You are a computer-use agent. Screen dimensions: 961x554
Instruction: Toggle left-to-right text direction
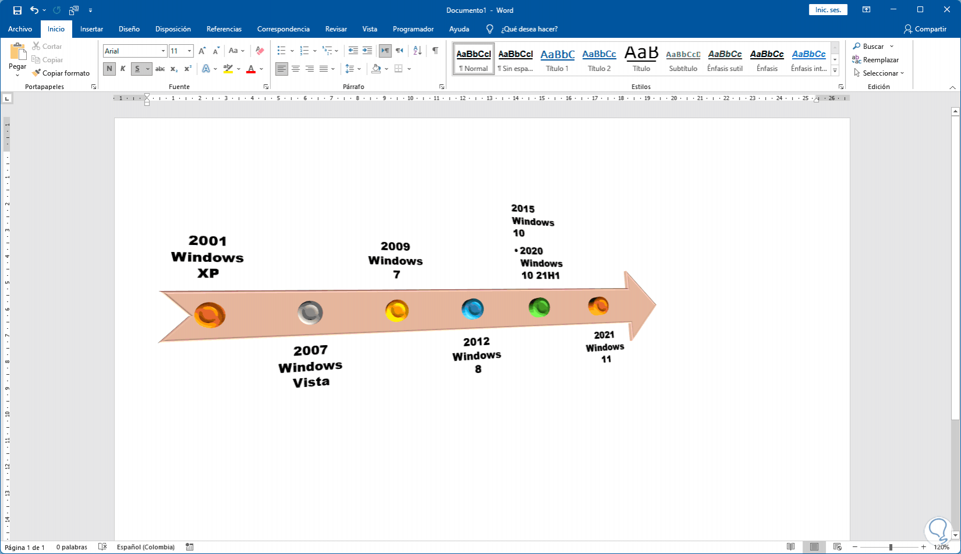click(385, 51)
